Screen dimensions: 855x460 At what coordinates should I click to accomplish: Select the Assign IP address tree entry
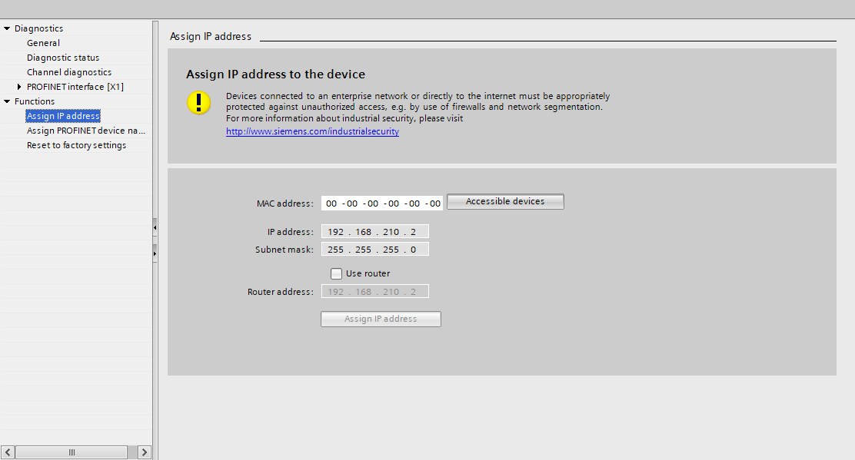point(62,115)
